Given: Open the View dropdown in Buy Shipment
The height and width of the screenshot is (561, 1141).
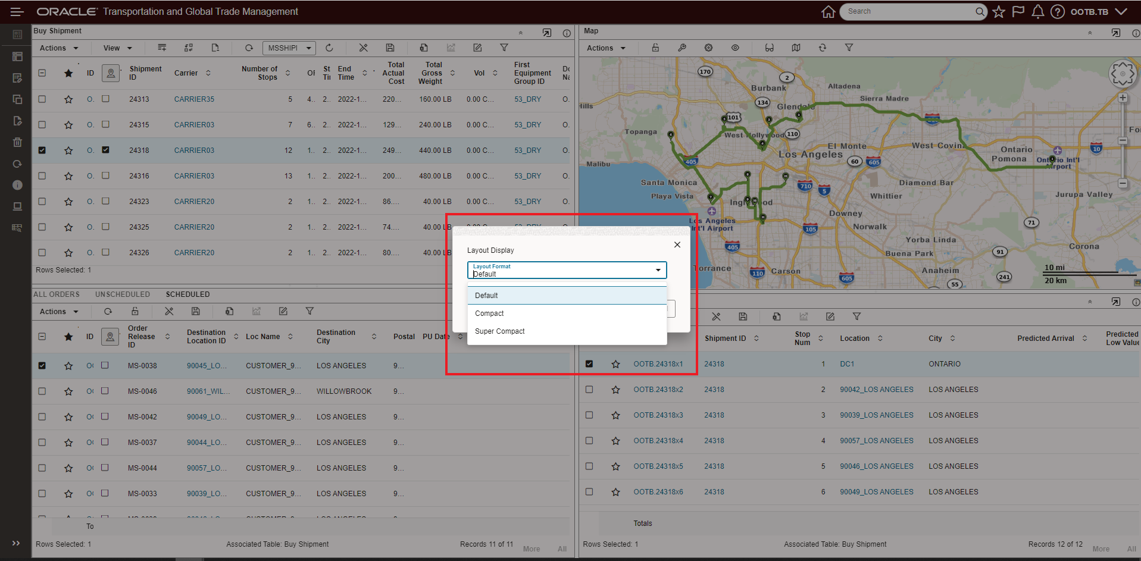Looking at the screenshot, I should 117,48.
